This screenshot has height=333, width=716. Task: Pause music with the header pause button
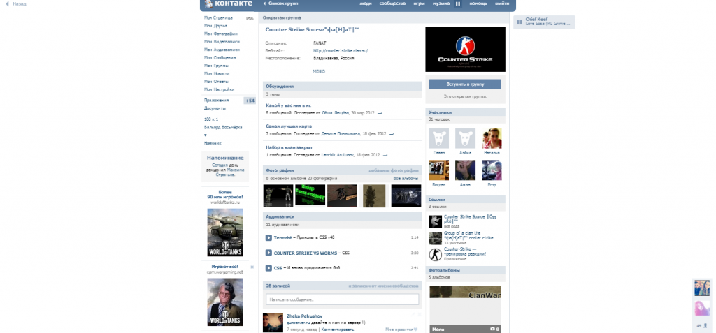click(459, 4)
